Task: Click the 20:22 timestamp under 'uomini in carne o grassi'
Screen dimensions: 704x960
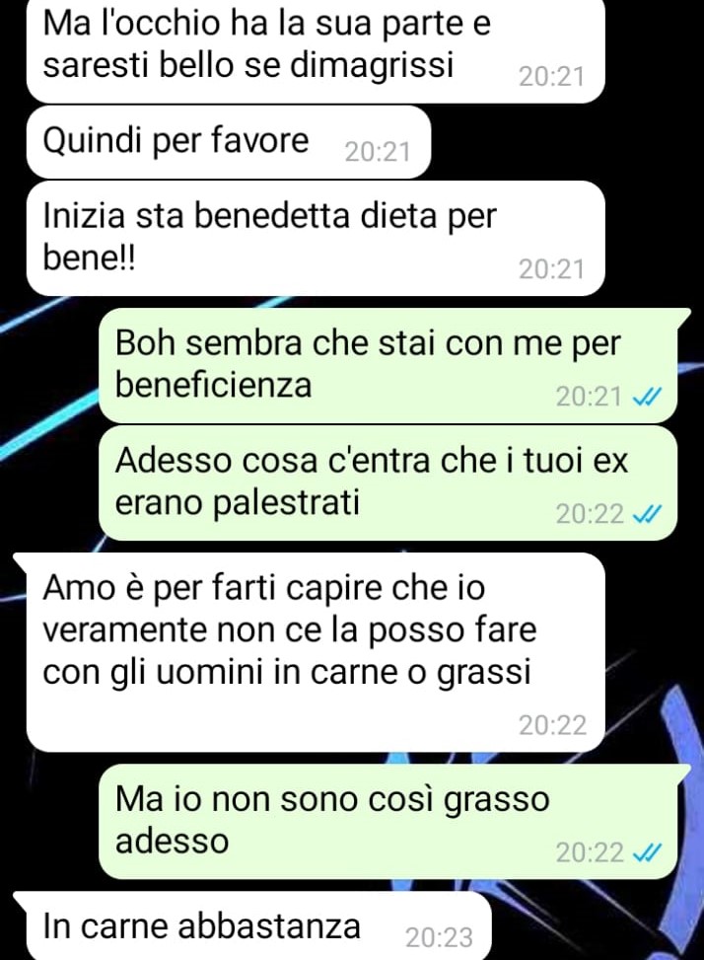Action: 553,725
